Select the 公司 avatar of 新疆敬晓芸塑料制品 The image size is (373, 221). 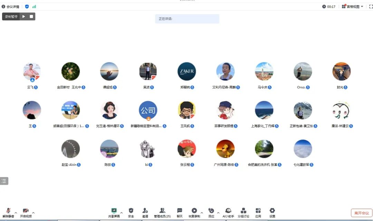[148, 110]
